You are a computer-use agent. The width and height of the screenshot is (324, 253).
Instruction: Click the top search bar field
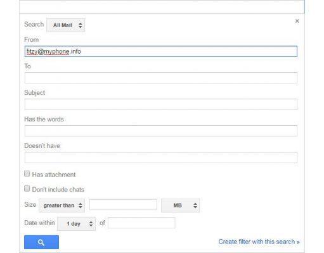162,7
